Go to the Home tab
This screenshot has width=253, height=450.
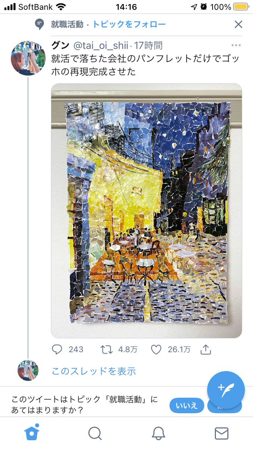point(31,433)
